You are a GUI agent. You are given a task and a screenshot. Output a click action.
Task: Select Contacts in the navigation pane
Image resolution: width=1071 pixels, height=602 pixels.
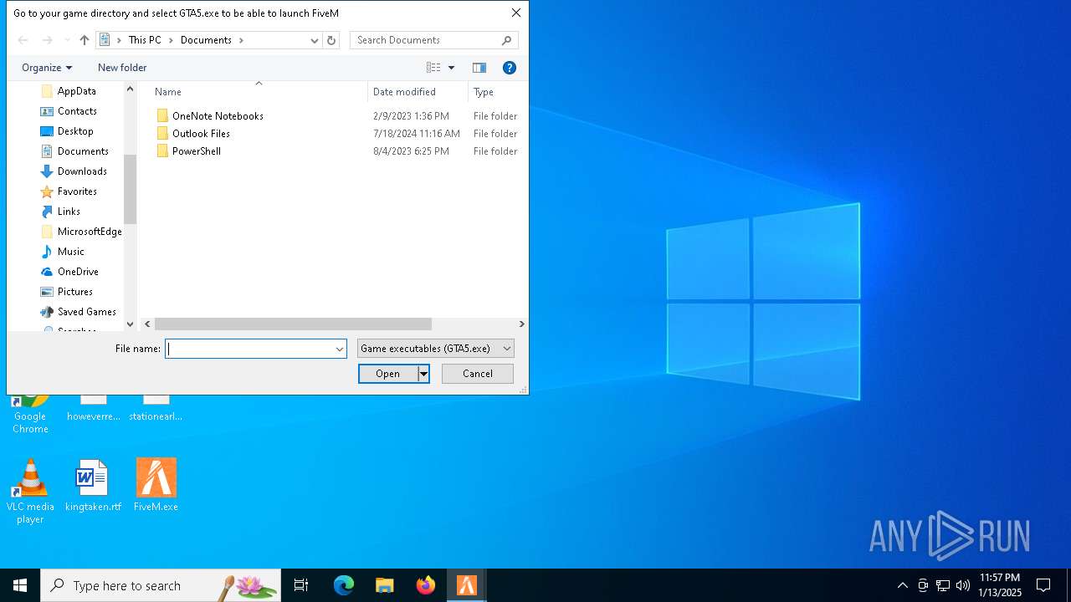coord(77,111)
